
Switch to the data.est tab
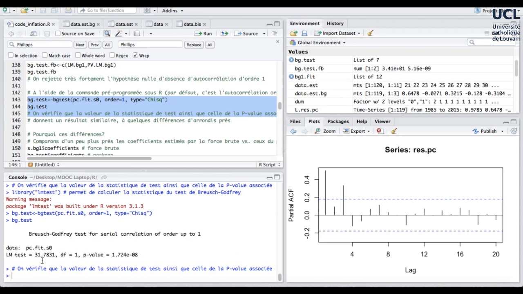[124, 24]
